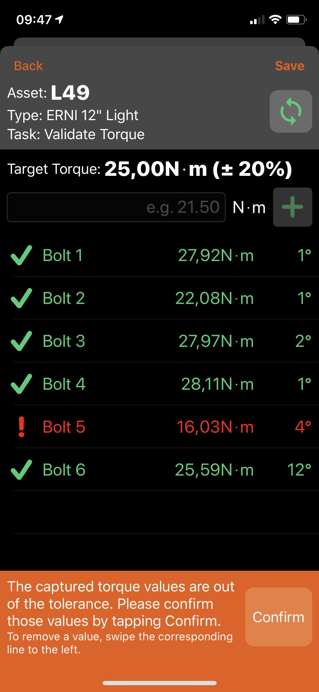This screenshot has height=692, width=319.
Task: Tap the Wi-Fi status bar icon
Action: [275, 20]
